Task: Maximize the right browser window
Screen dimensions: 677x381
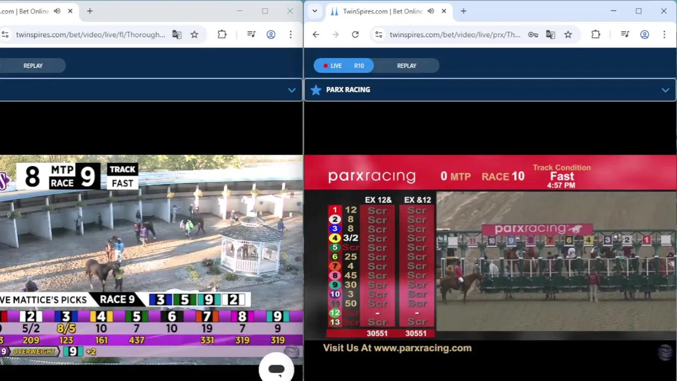Action: point(639,11)
